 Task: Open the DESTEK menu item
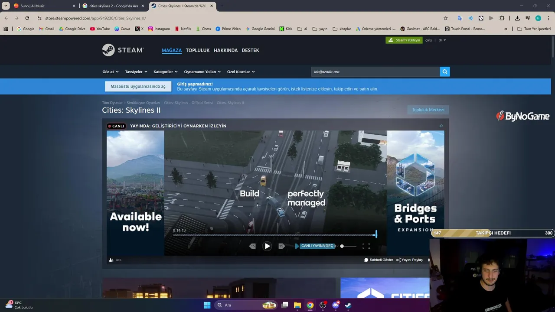[x=250, y=50]
